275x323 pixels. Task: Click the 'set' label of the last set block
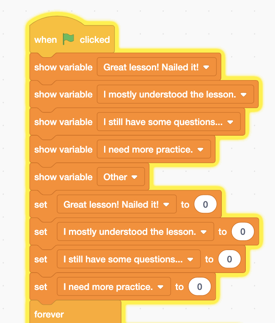click(41, 287)
